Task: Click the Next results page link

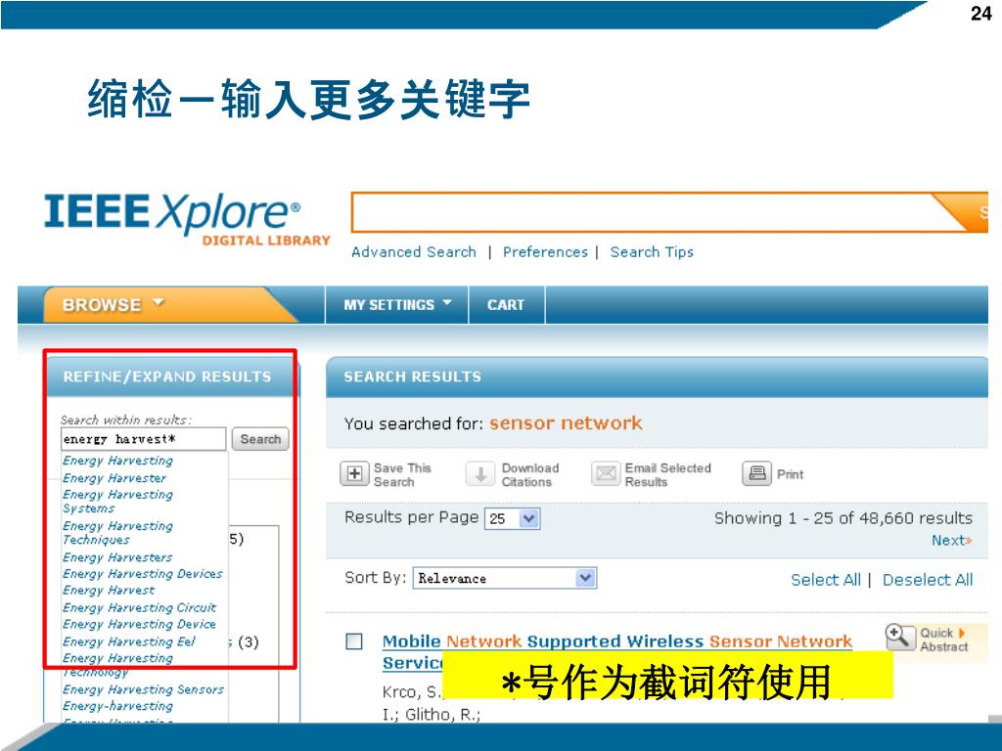Action: pos(951,540)
